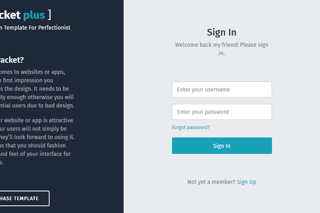The height and width of the screenshot is (213, 320).
Task: Click the white logo text before "plus"
Action: coord(10,15)
